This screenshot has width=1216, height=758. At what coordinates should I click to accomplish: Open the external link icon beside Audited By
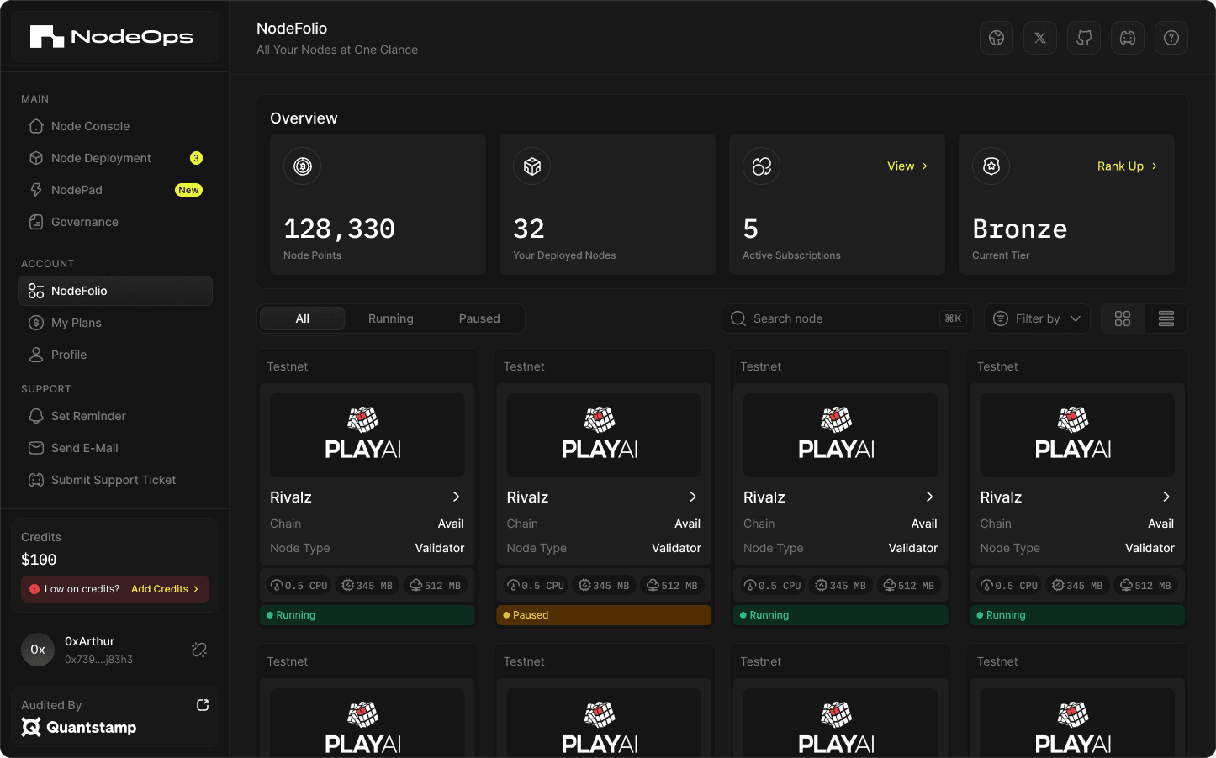click(203, 705)
